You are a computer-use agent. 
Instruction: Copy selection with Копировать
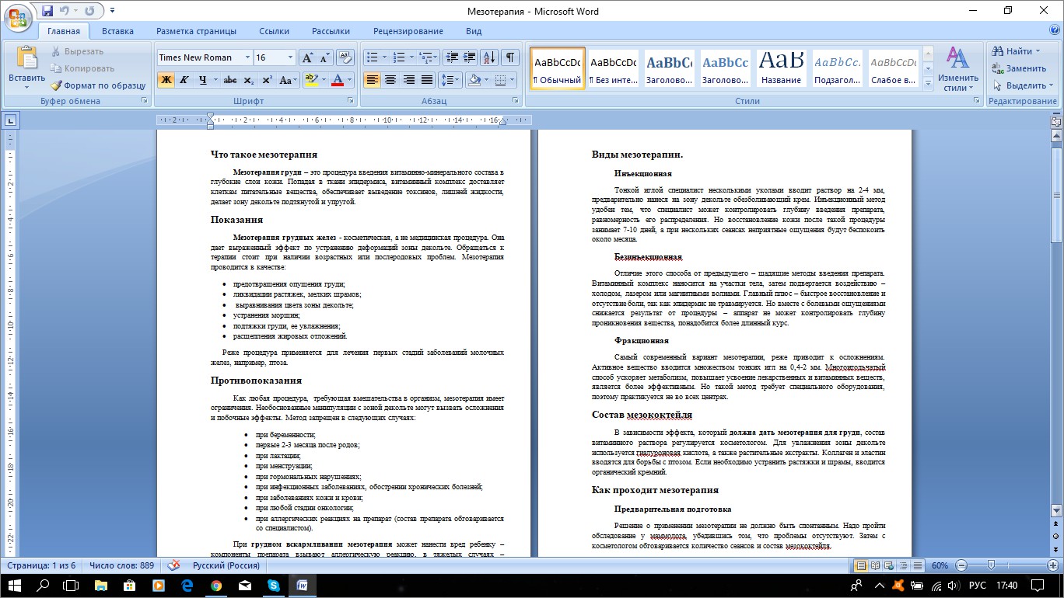click(x=82, y=68)
